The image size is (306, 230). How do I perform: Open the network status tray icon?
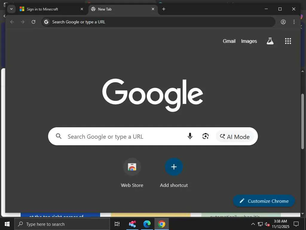[x=260, y=224]
